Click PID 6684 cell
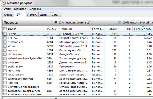 point(50,42)
